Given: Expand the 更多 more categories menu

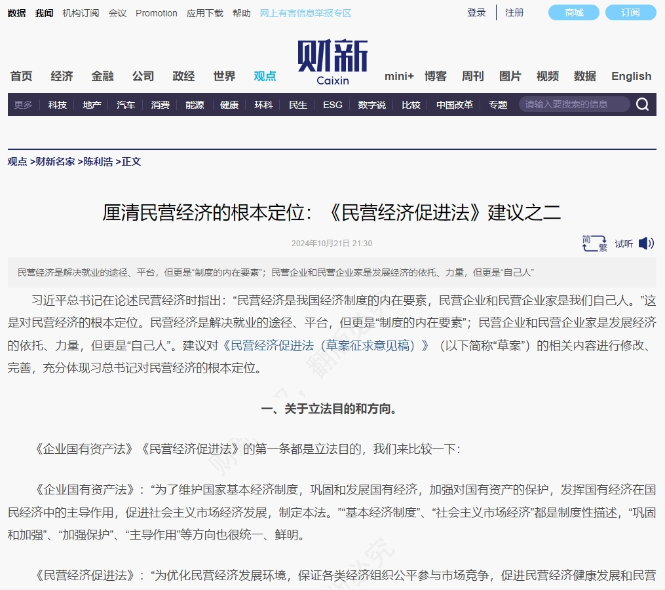Looking at the screenshot, I should 23,104.
